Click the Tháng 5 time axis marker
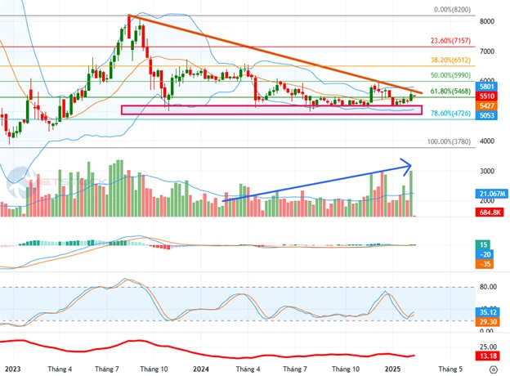Screen dimensions: 510x376 coord(449,369)
